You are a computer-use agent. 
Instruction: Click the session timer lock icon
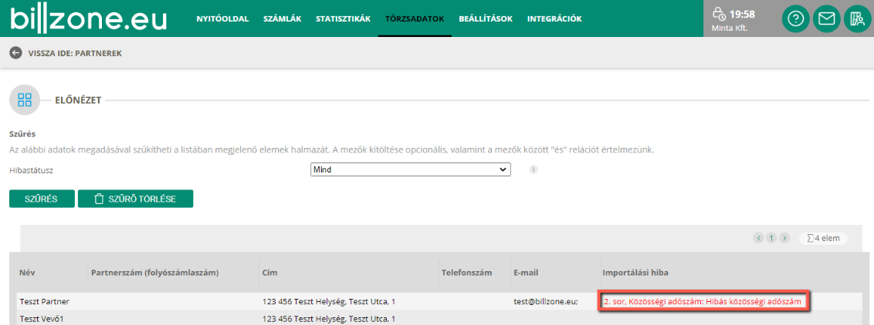pos(719,15)
